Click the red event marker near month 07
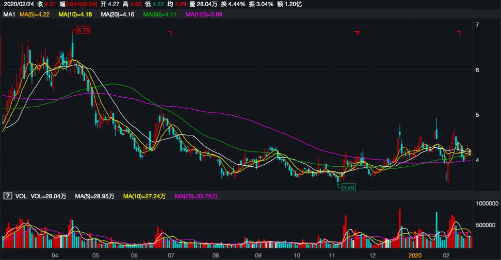 tap(170, 33)
